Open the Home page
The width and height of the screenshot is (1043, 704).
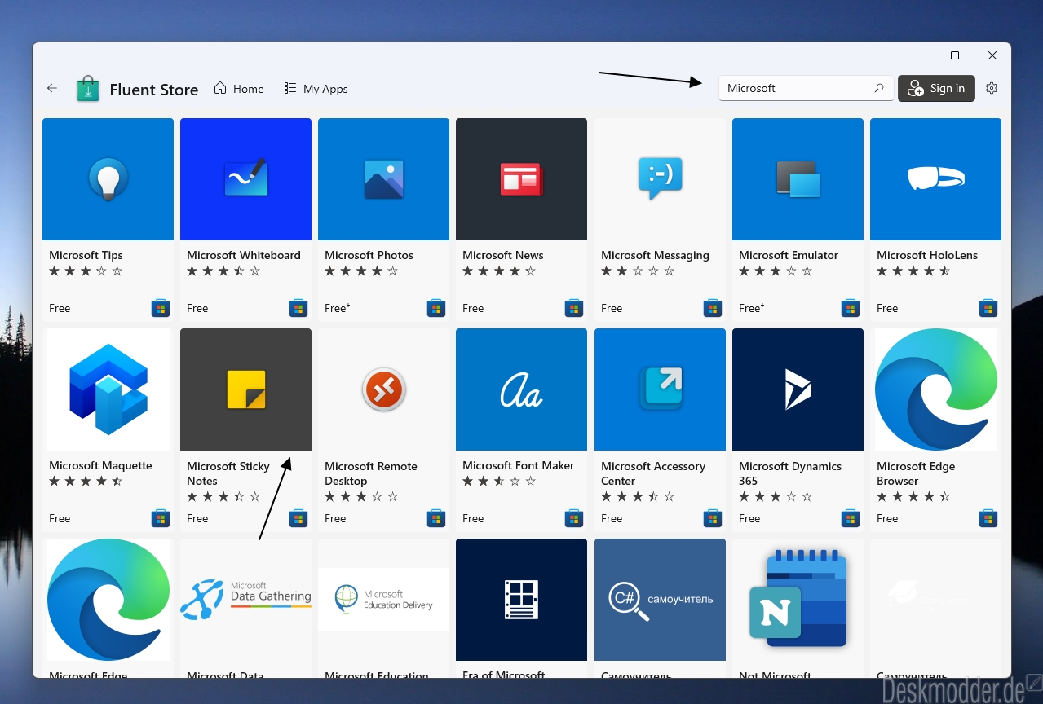coord(239,89)
